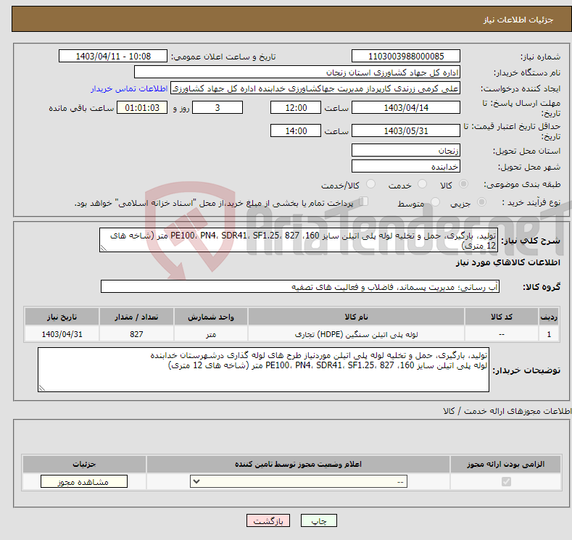Click the resize handle of need description area
572x540 pixels.
pyautogui.click(x=104, y=248)
